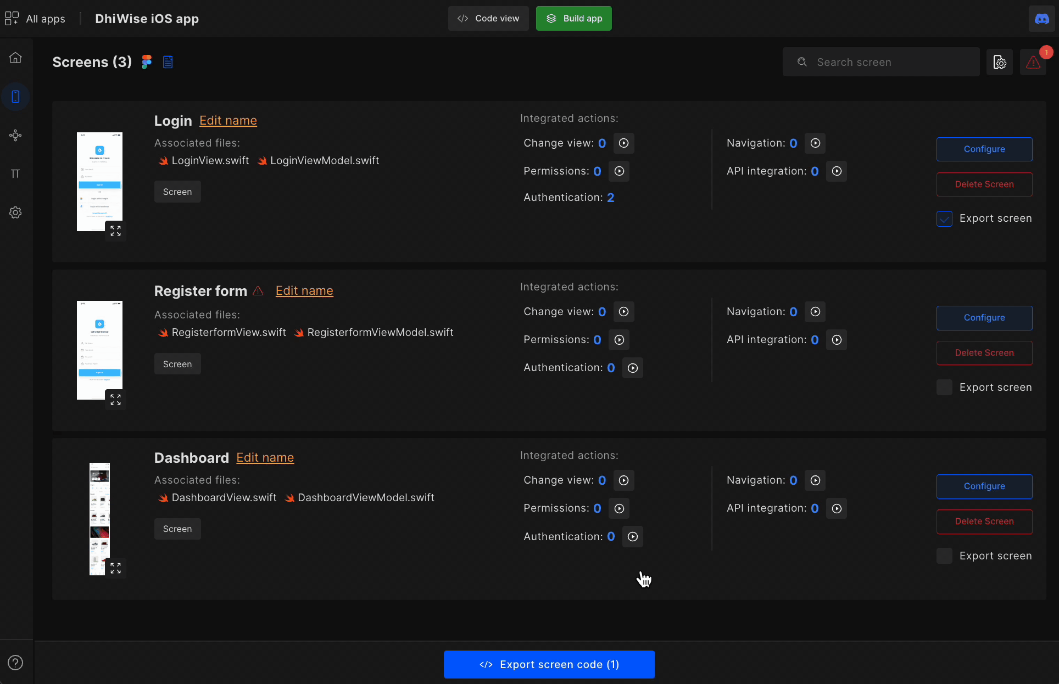1059x684 pixels.
Task: Focus the Search screen field
Action: point(881,62)
